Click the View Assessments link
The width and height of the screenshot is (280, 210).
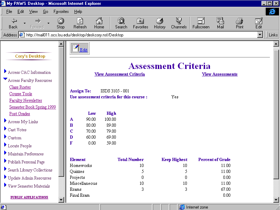[x=220, y=74]
